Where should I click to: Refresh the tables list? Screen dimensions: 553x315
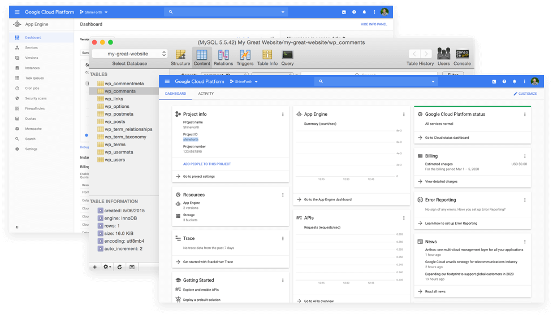(x=119, y=267)
